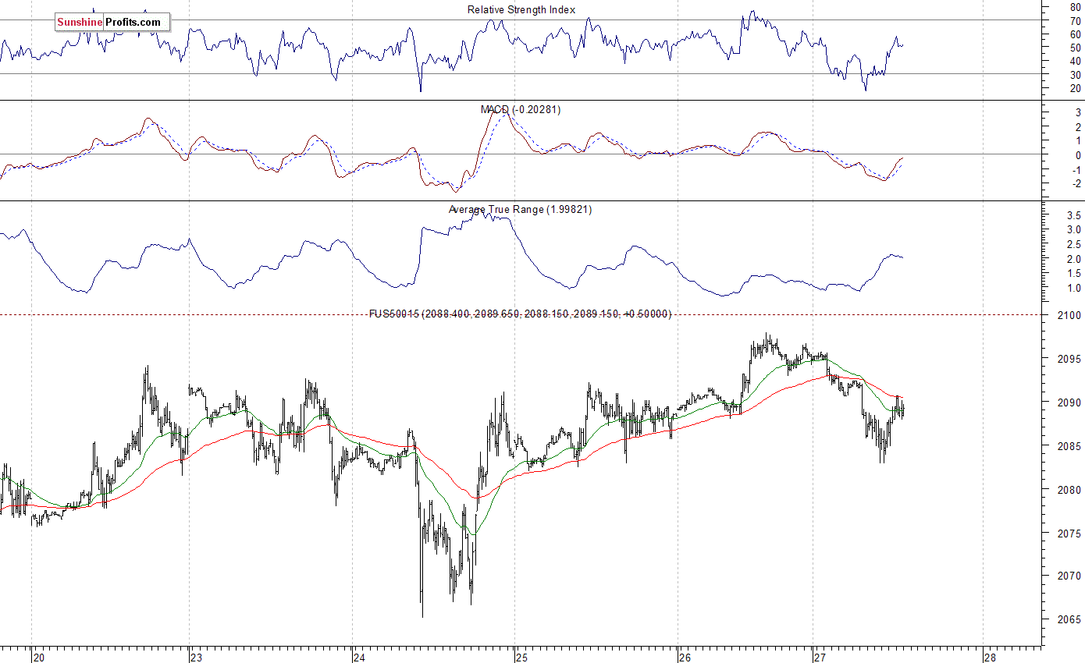This screenshot has height=663, width=1085.
Task: Click the ATR axis value 1.5
Action: click(1073, 274)
